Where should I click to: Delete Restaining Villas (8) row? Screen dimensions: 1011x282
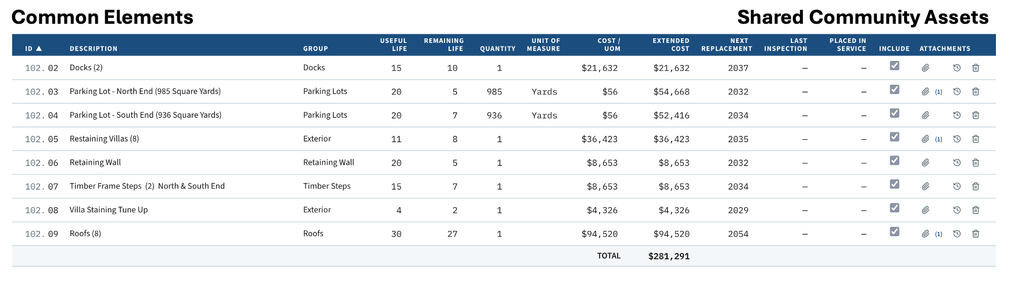976,139
